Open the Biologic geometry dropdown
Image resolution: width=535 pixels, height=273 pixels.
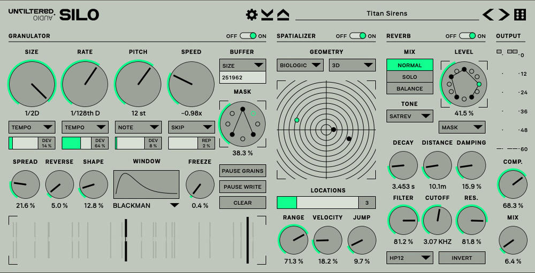pos(300,65)
